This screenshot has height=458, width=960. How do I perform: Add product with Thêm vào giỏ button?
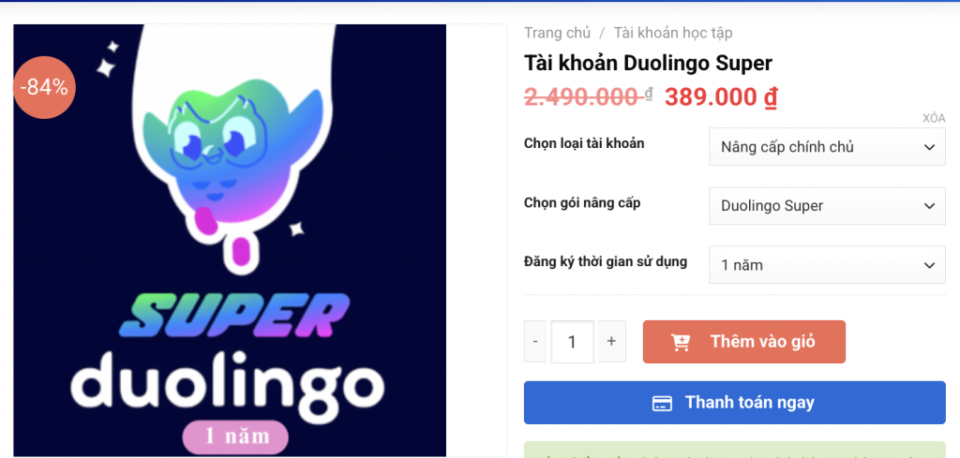743,342
